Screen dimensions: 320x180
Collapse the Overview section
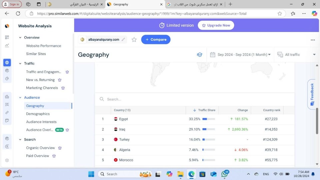(20, 38)
